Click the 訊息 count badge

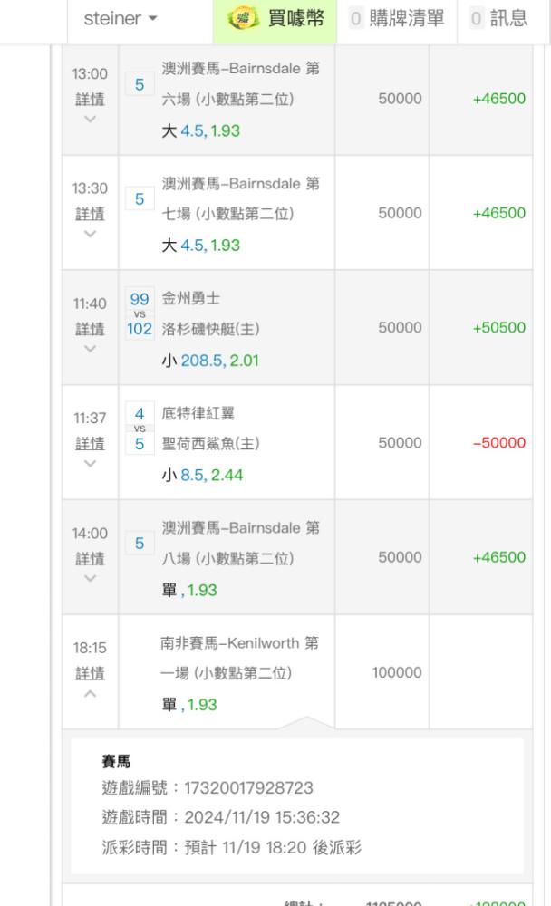pyautogui.click(x=476, y=20)
